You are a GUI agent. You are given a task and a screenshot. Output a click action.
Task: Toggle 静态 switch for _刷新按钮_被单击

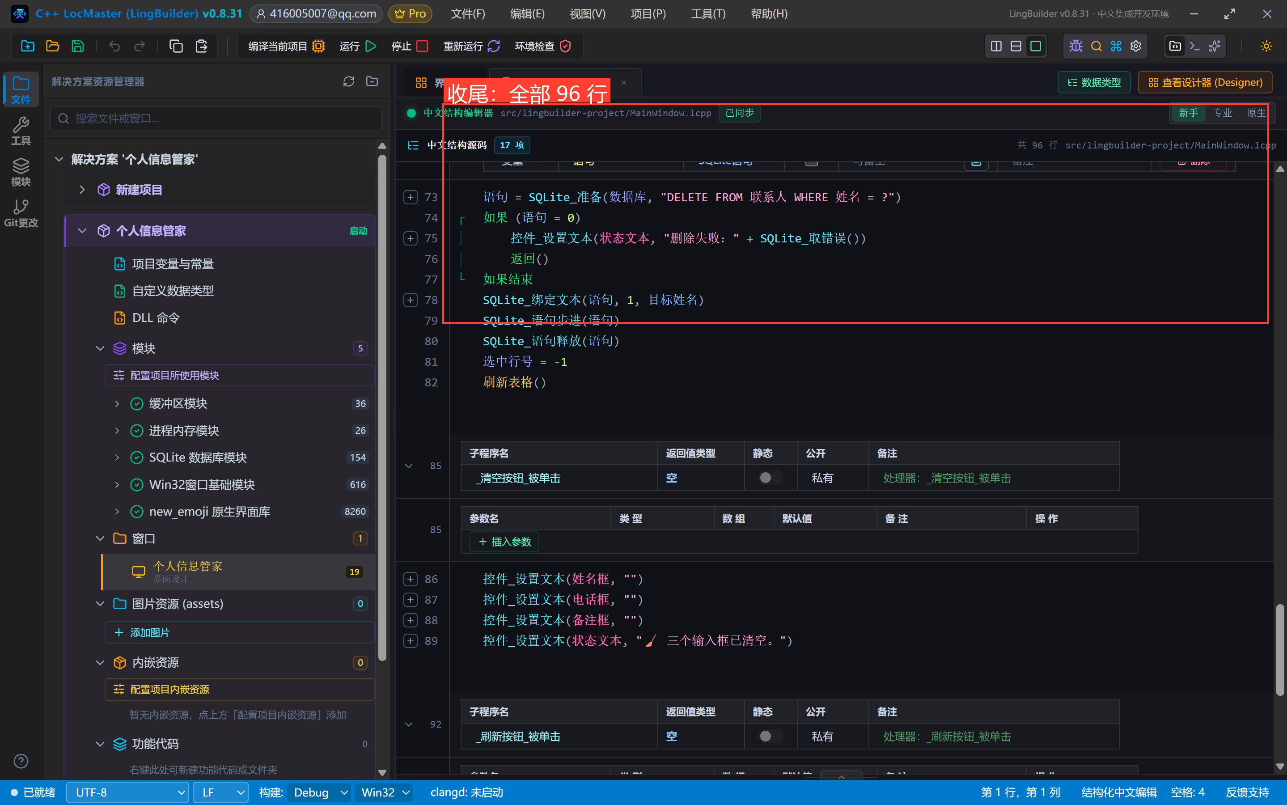[x=770, y=736]
